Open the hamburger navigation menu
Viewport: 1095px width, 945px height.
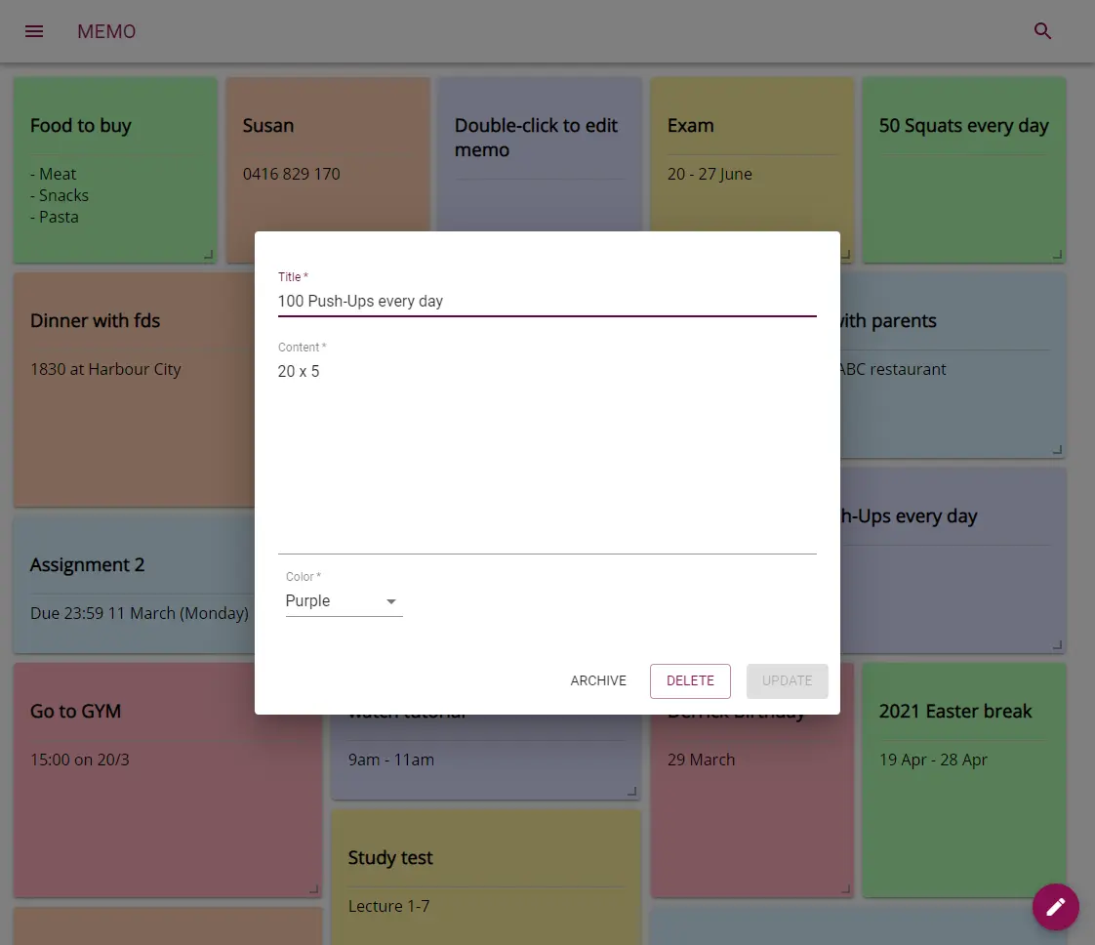pos(34,31)
